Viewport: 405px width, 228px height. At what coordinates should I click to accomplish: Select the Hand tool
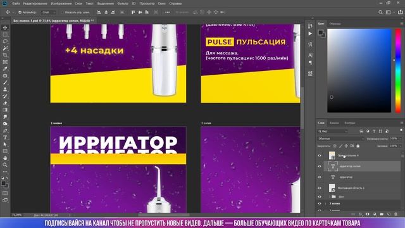[x=5, y=158]
